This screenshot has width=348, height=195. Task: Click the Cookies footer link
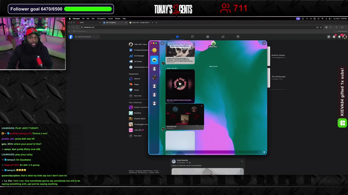click(151, 173)
